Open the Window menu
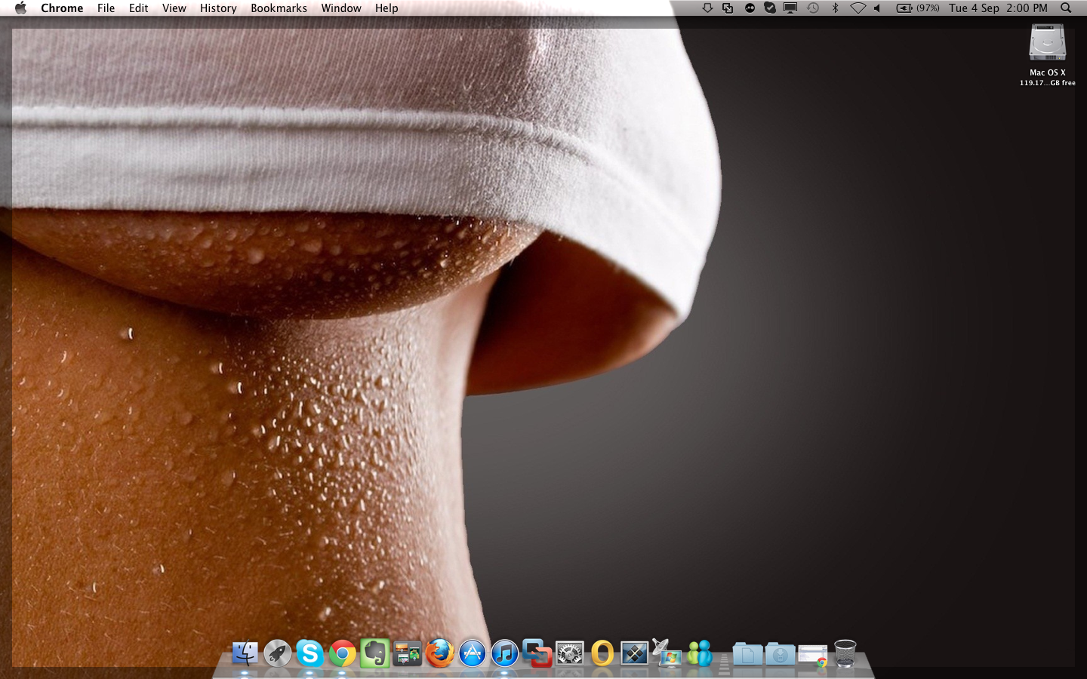The width and height of the screenshot is (1087, 679). pos(341,8)
